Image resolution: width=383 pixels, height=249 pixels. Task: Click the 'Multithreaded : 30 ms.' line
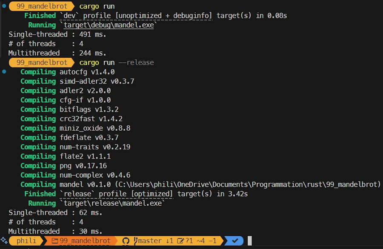point(55,231)
